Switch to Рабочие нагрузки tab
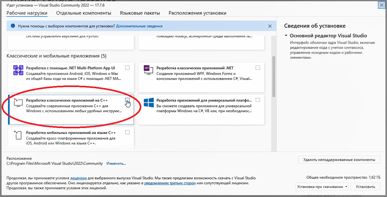 (x=27, y=13)
